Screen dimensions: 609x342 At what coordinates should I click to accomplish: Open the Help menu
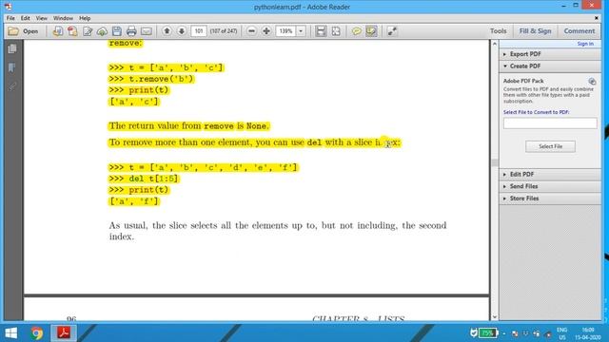[85, 18]
